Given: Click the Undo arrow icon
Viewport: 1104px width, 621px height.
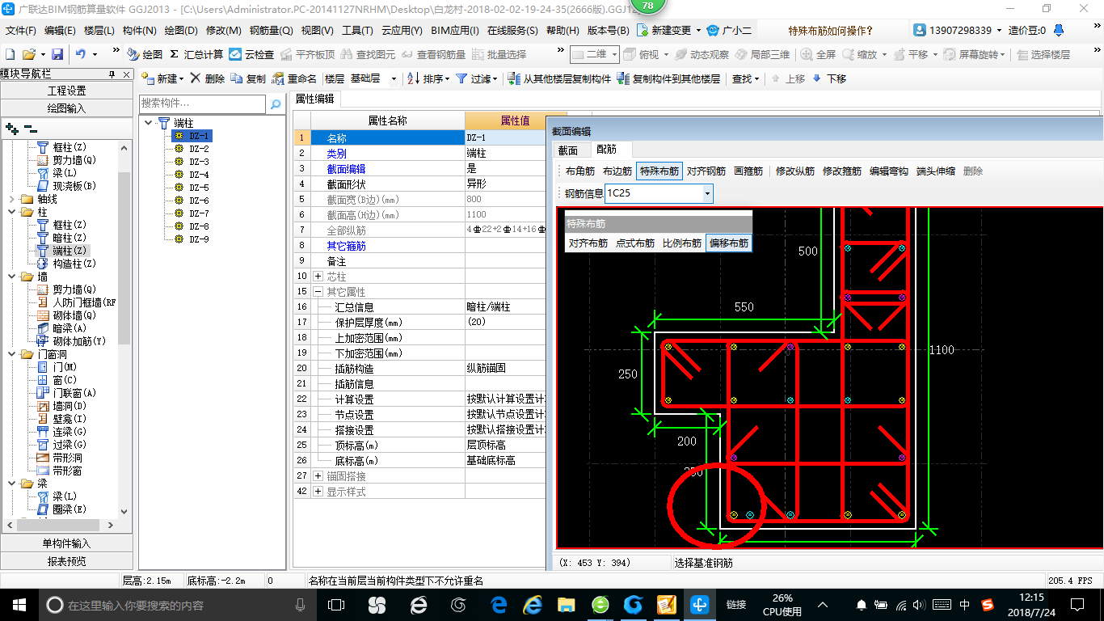Looking at the screenshot, I should tap(81, 54).
